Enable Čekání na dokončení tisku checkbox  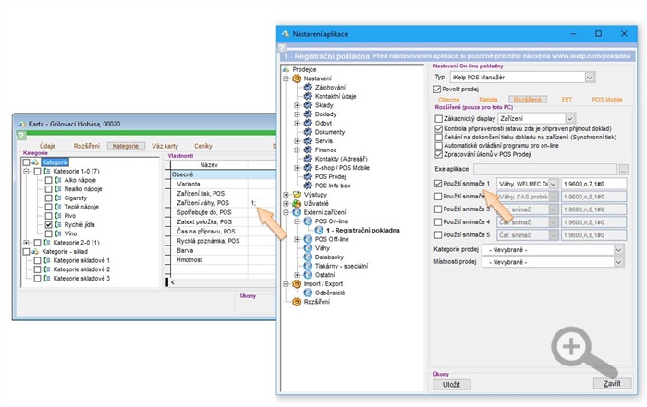[439, 138]
